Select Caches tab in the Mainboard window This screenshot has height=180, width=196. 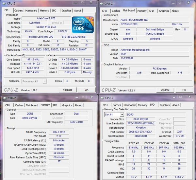coord(116,11)
